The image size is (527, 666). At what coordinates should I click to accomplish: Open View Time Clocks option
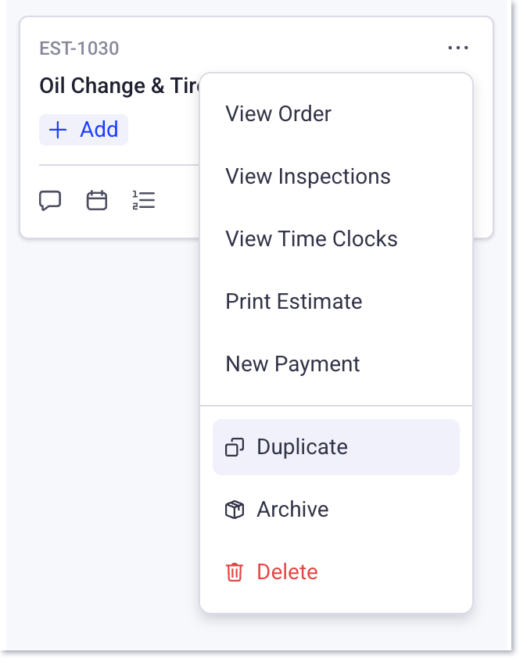click(x=311, y=238)
